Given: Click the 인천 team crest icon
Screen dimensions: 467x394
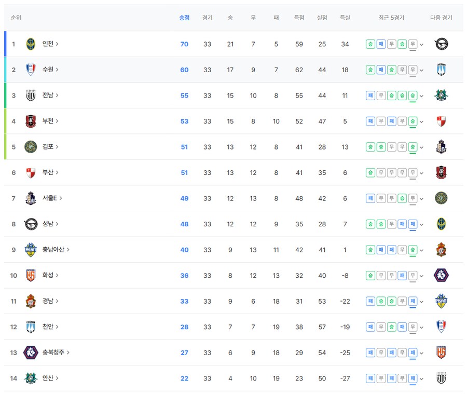Looking at the screenshot, I should [31, 44].
